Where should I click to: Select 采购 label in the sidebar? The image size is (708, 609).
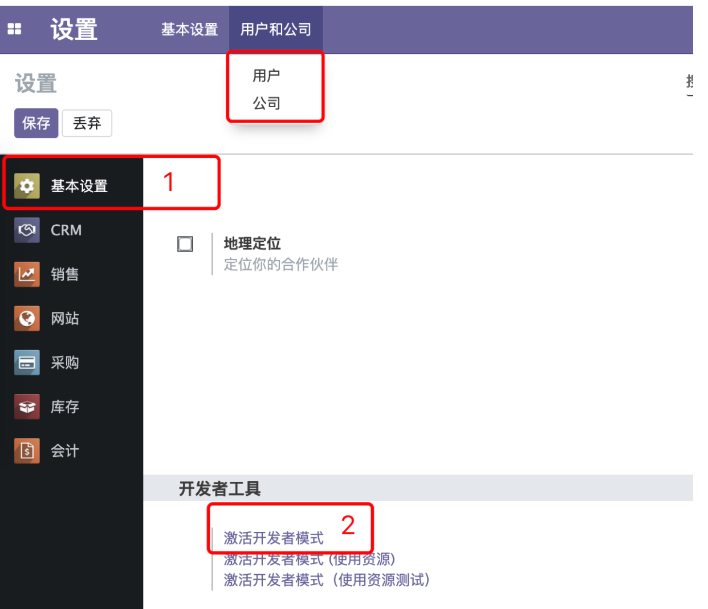(65, 363)
